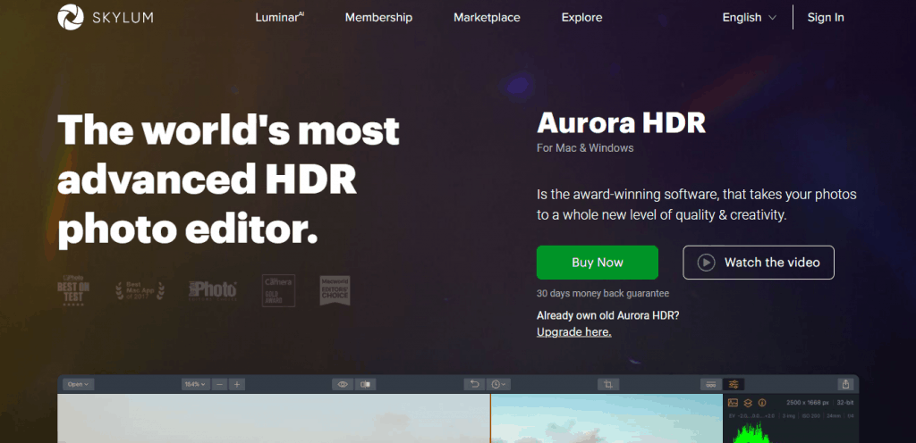Open the zoom percentage dropdown
The width and height of the screenshot is (916, 443).
pos(194,384)
